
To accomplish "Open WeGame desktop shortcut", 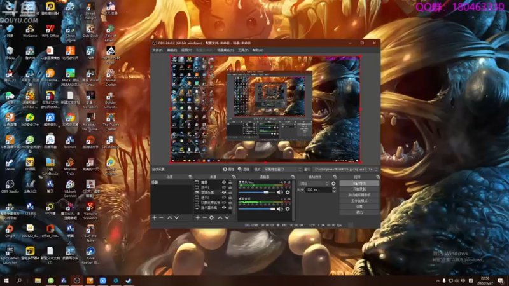I will (x=30, y=31).
